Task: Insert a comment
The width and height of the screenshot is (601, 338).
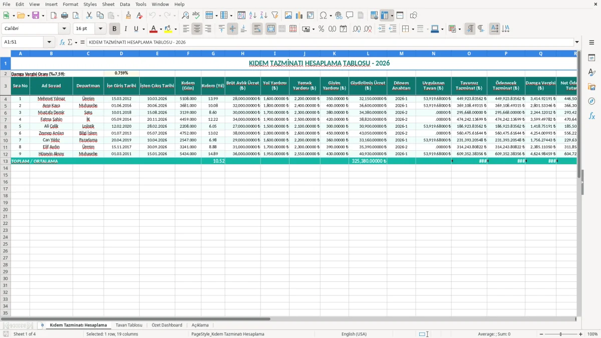Action: 350,16
